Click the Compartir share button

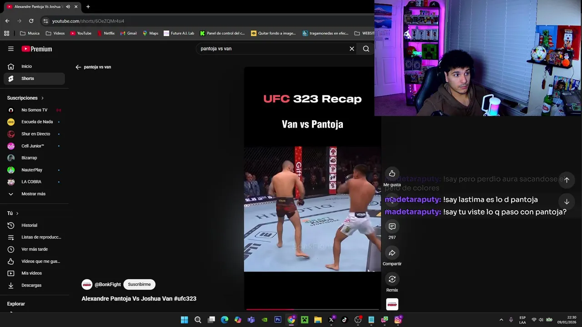(x=392, y=253)
